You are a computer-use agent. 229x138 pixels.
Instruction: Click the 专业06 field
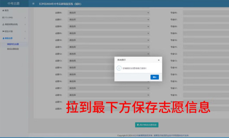[x=205, y=13]
